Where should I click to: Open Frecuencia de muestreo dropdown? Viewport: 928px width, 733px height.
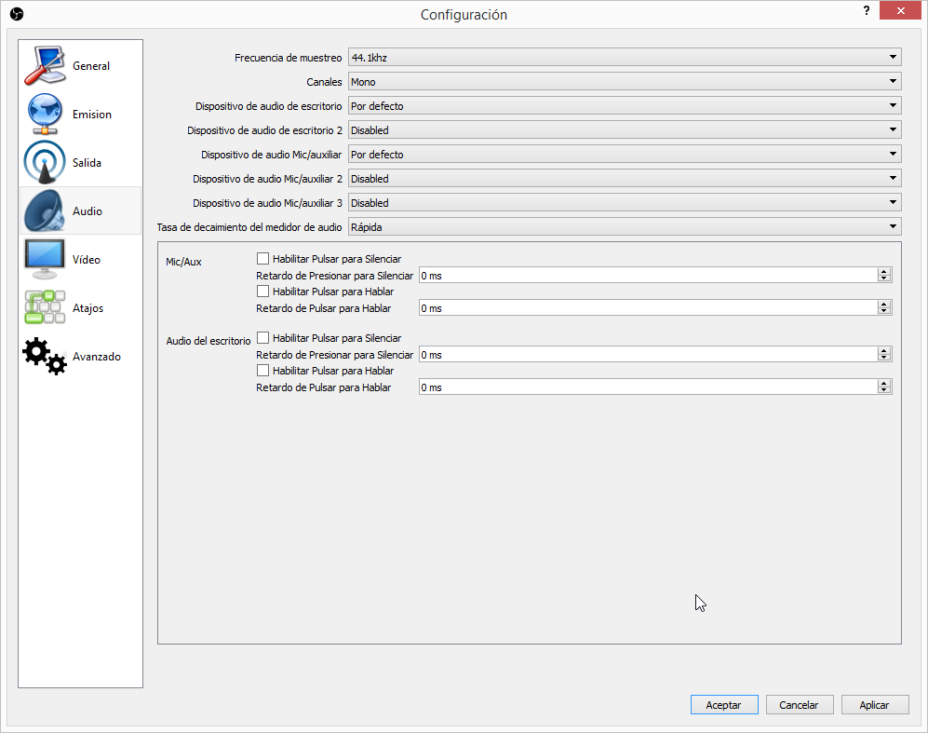pyautogui.click(x=625, y=58)
